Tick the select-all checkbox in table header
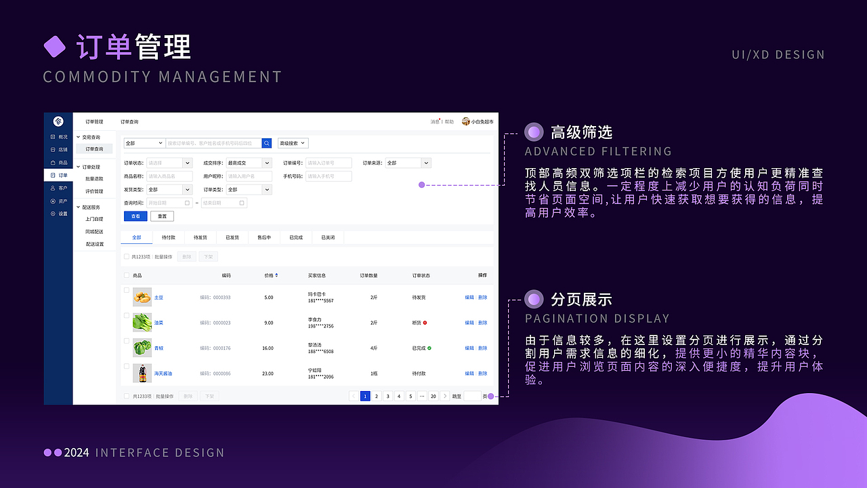This screenshot has height=488, width=867. point(127,275)
